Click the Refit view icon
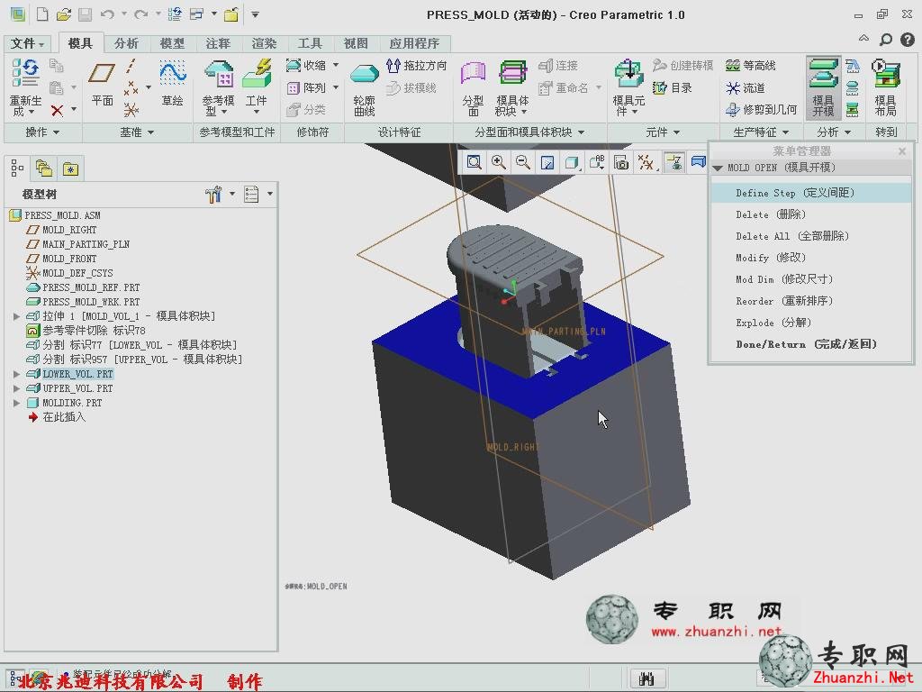922x692 pixels. coord(474,162)
